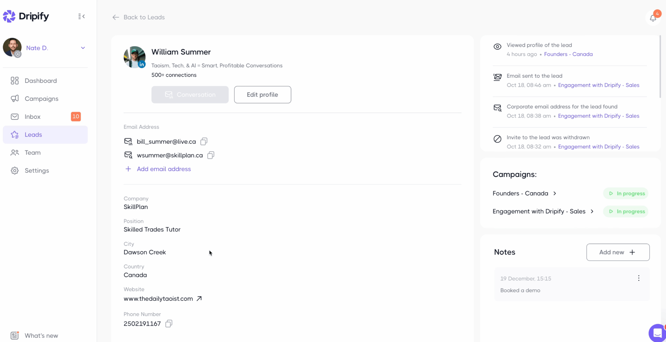The image size is (666, 342).
Task: Open Founders - Canada link under Viewed profile
Action: [x=568, y=54]
